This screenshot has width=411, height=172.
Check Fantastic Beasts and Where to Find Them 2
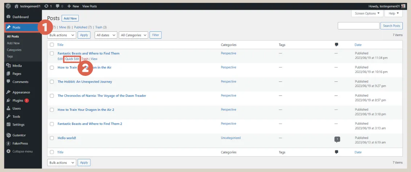[x=52, y=124]
